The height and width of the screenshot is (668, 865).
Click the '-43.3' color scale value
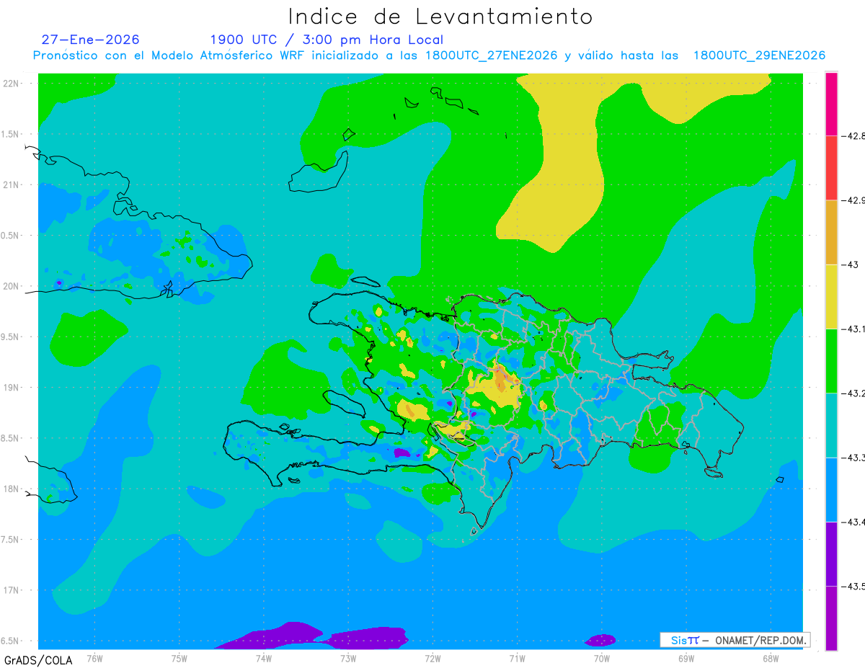coord(853,458)
